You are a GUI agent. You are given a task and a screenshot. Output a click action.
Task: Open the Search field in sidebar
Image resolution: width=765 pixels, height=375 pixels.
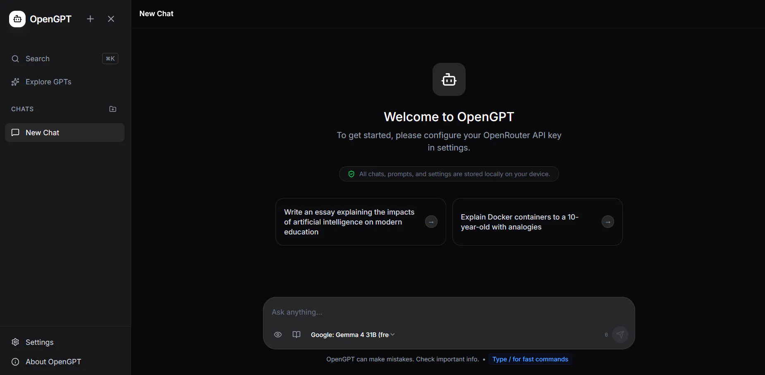click(65, 59)
